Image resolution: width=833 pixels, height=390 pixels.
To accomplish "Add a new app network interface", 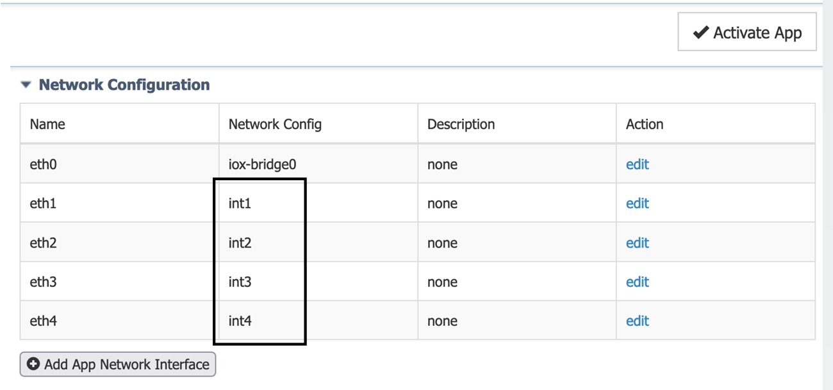I will pos(117,364).
